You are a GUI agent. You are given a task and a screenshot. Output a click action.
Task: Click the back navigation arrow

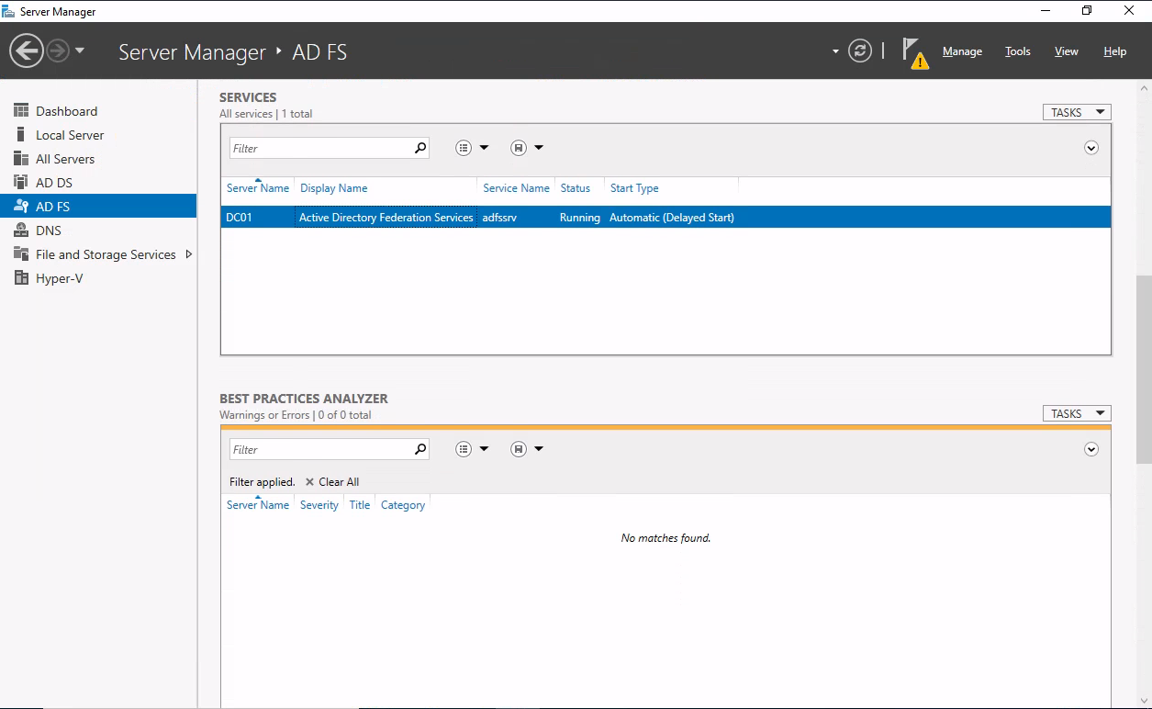27,51
